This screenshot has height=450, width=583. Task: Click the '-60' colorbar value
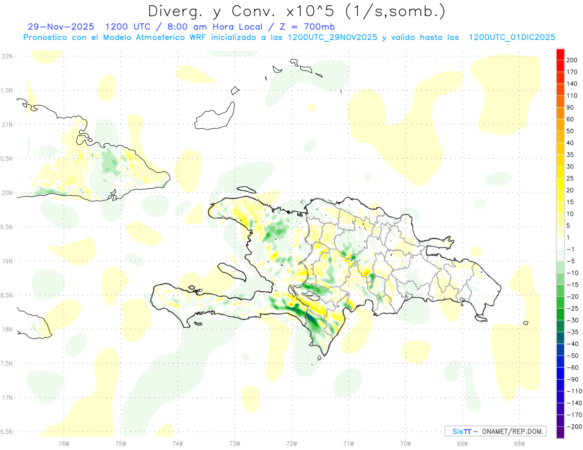click(x=574, y=367)
